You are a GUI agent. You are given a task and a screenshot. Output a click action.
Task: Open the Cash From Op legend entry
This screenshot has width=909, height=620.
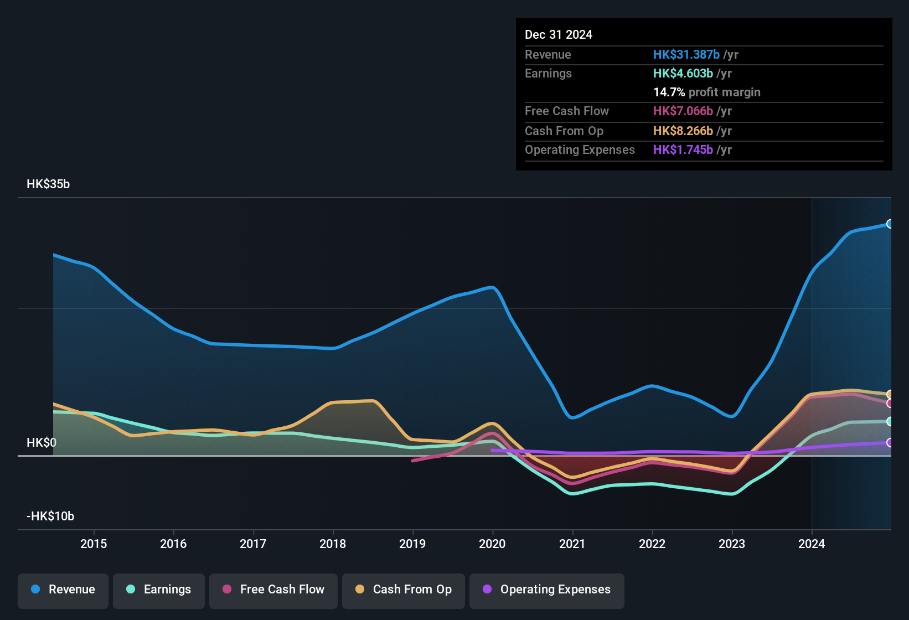(403, 590)
